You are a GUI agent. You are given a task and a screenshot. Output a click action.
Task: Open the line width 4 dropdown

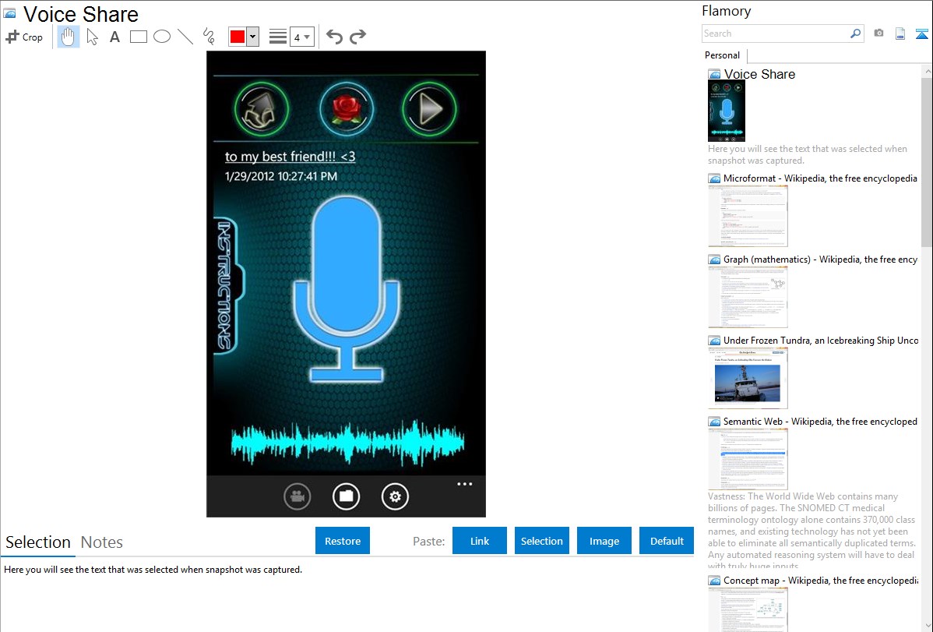301,37
